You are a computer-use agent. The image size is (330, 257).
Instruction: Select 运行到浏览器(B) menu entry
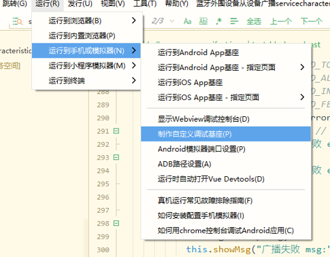(86, 20)
